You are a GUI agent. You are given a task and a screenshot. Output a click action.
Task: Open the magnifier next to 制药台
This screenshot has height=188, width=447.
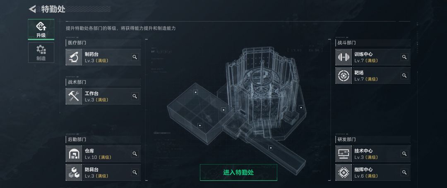pyautogui.click(x=135, y=57)
